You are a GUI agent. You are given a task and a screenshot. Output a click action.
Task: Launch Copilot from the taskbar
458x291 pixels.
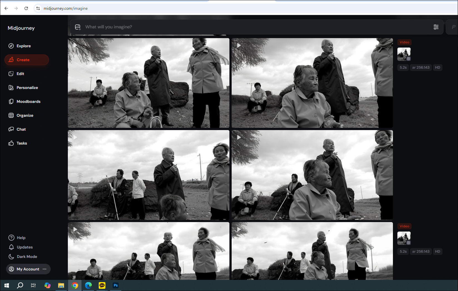(48, 285)
